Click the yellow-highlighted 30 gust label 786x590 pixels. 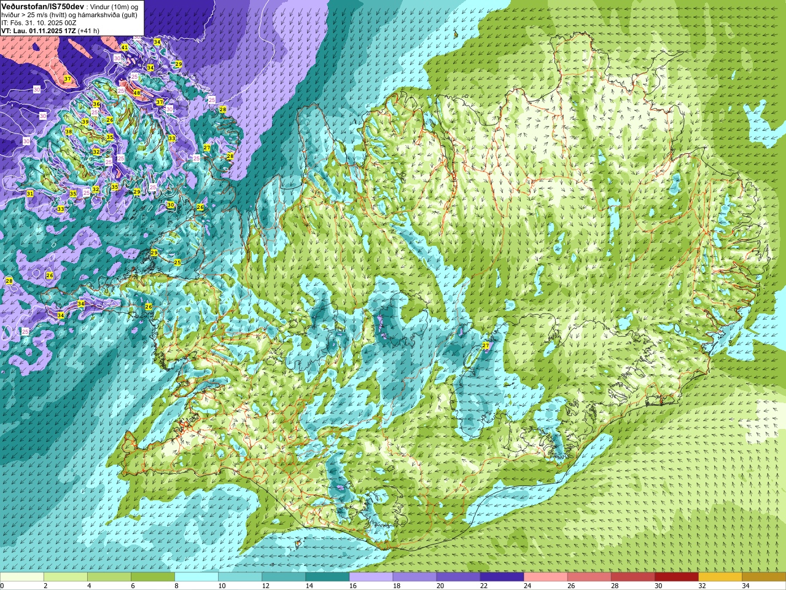click(171, 205)
